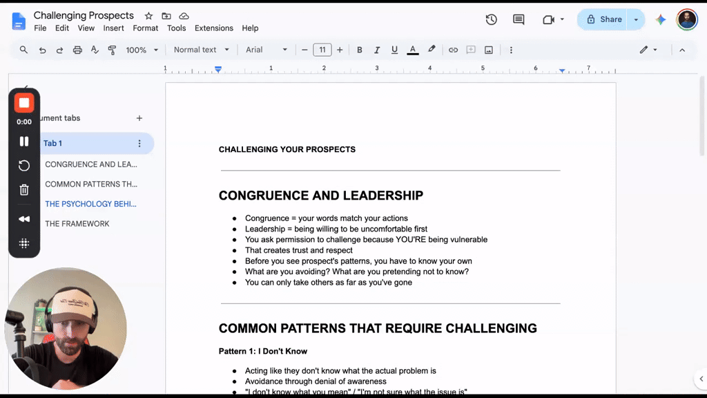Viewport: 707px width, 398px height.
Task: Open the Format menu
Action: click(145, 28)
